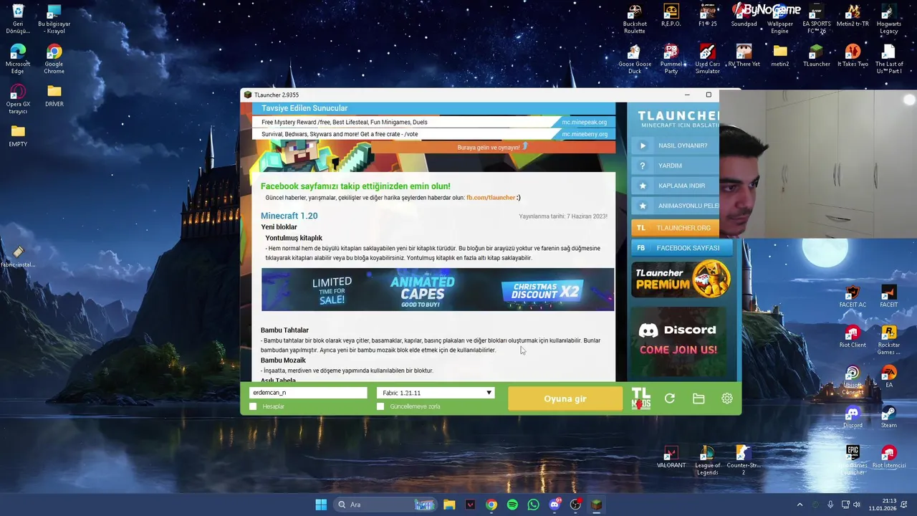Viewport: 917px width, 516px height.
Task: Open Microsoft Edge desktop icon
Action: [18, 59]
